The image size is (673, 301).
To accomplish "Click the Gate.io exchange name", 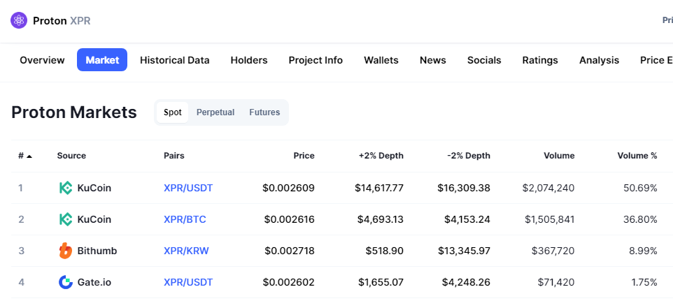I will point(94,282).
